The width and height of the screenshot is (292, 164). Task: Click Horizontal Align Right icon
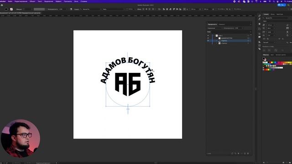pyautogui.click(x=170, y=9)
